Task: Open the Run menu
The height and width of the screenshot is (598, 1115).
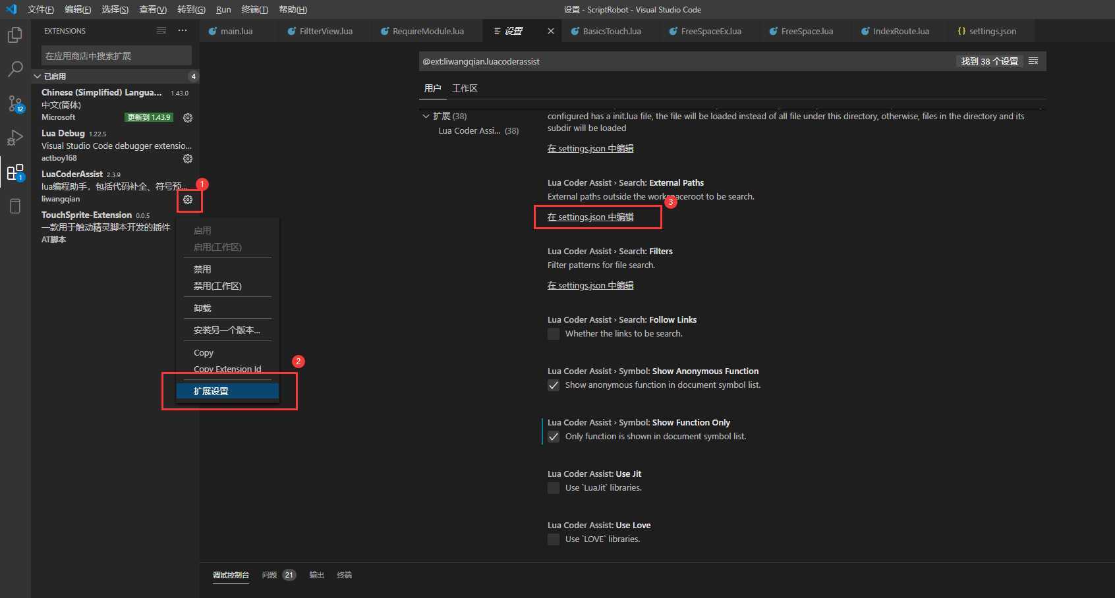Action: click(x=223, y=9)
